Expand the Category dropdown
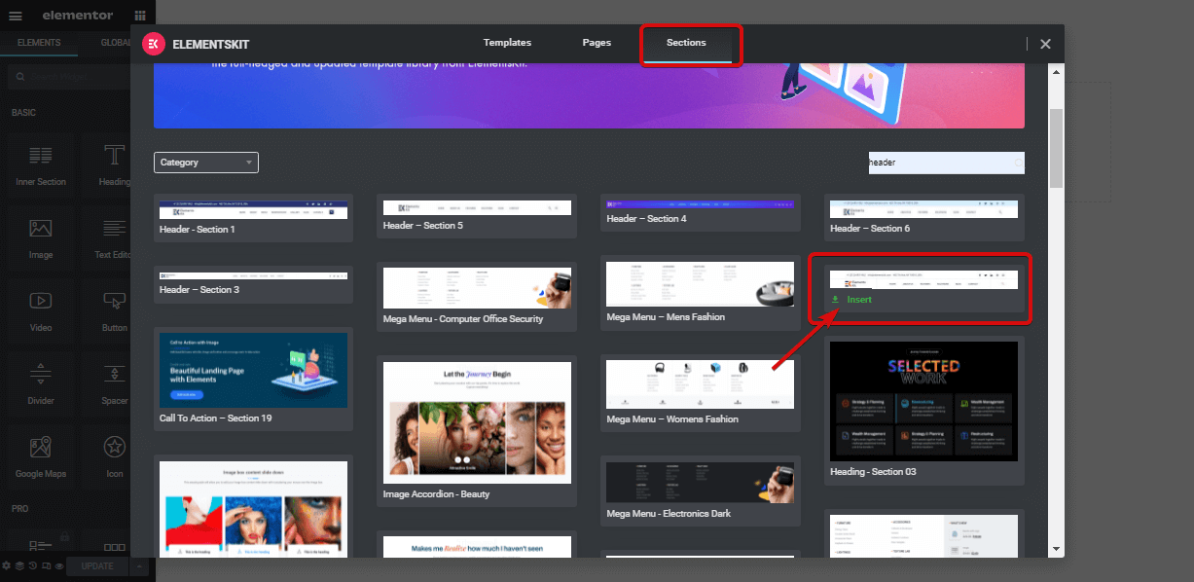This screenshot has width=1194, height=582. click(x=206, y=163)
